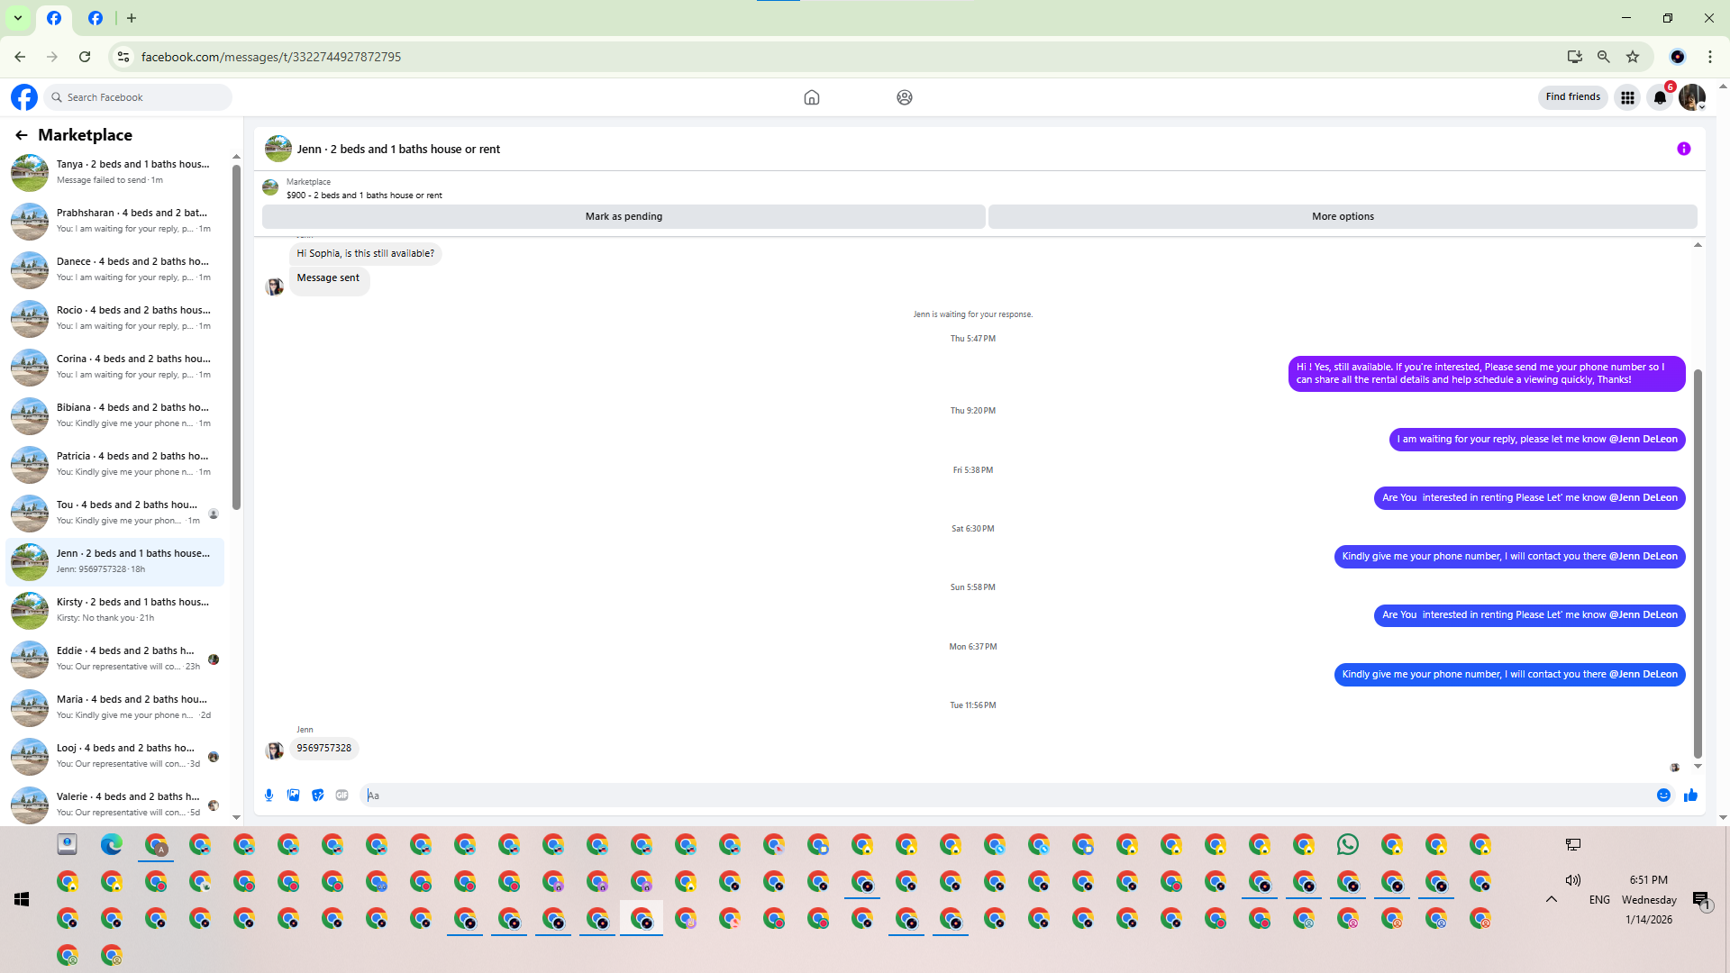1730x973 pixels.
Task: Open the GIF picker icon
Action: tap(341, 796)
